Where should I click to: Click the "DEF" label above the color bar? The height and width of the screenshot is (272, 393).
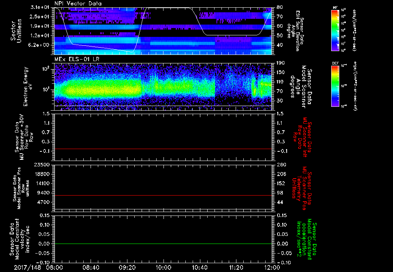tap(335, 63)
